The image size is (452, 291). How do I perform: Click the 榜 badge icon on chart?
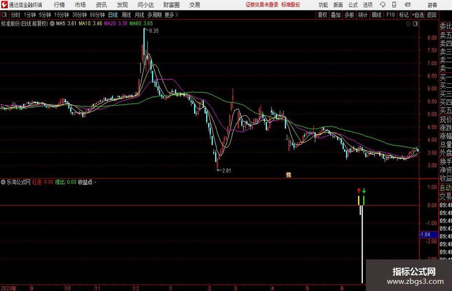[288, 174]
